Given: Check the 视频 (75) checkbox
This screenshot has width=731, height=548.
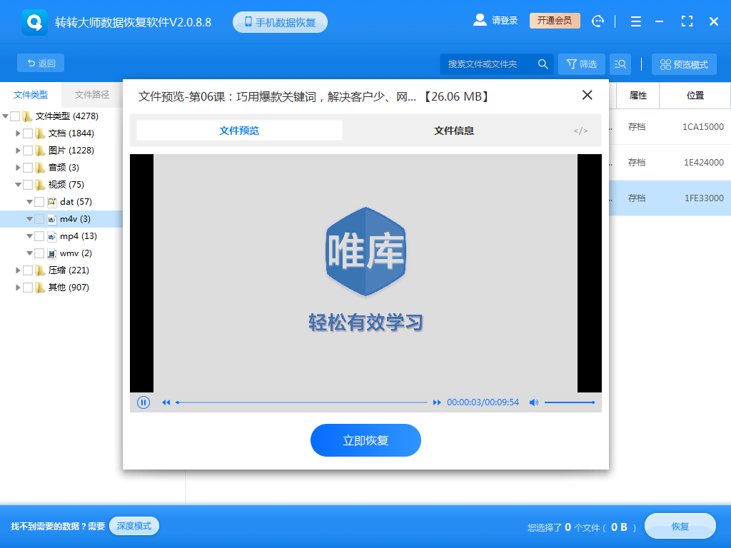Looking at the screenshot, I should tap(28, 185).
